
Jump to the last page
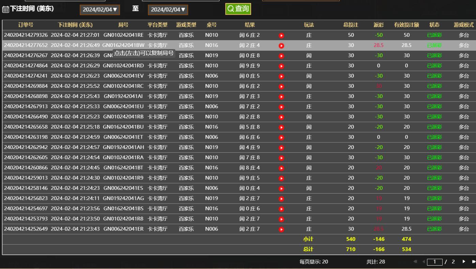coord(473,262)
